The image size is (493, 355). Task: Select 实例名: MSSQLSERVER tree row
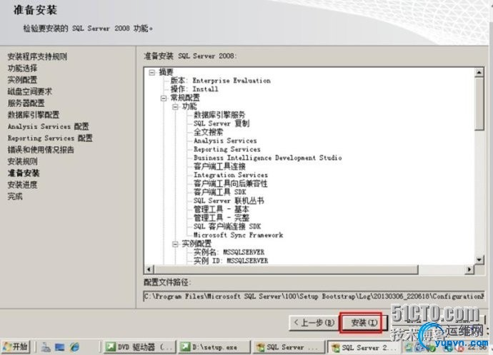click(x=229, y=252)
